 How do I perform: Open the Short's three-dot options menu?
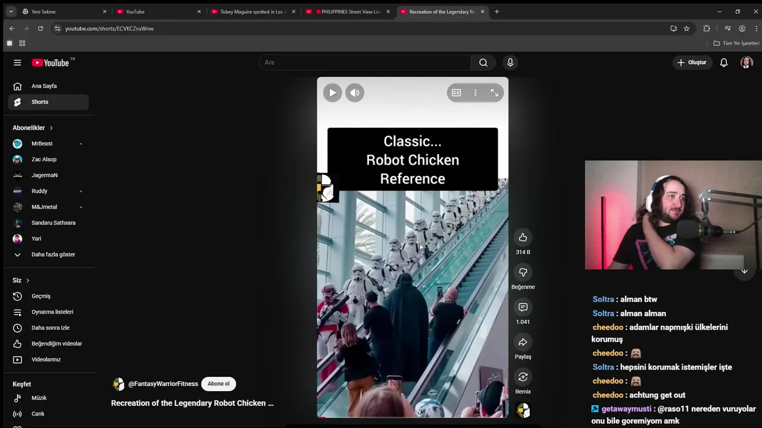(x=475, y=93)
